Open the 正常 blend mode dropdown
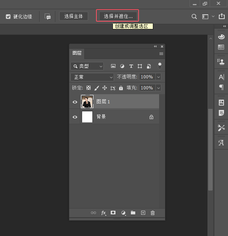228x236 pixels. [92, 77]
